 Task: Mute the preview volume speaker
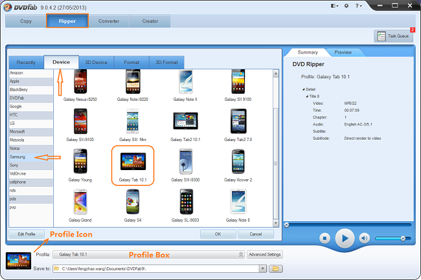tap(364, 238)
